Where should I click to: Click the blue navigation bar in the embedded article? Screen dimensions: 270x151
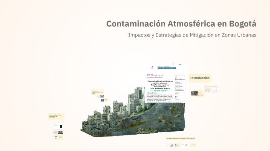166,68
